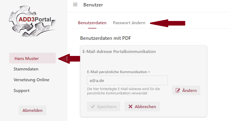Open the Passwort ändern tab
This screenshot has width=230, height=121.
(x=129, y=23)
